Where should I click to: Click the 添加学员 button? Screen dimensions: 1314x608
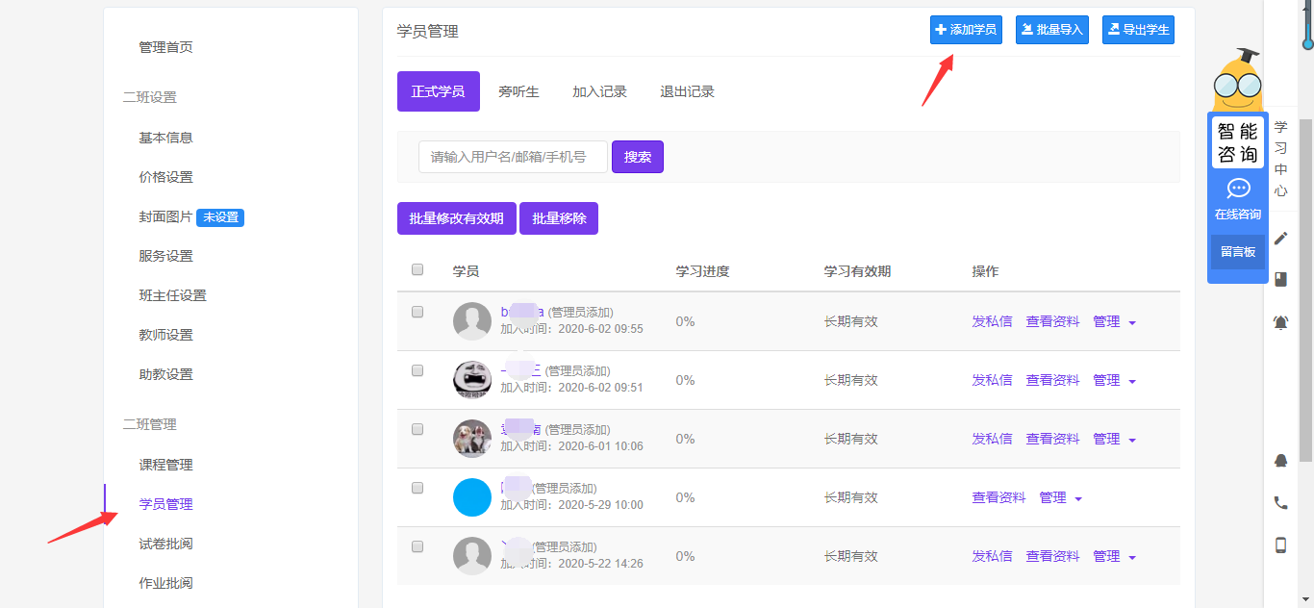tap(966, 30)
